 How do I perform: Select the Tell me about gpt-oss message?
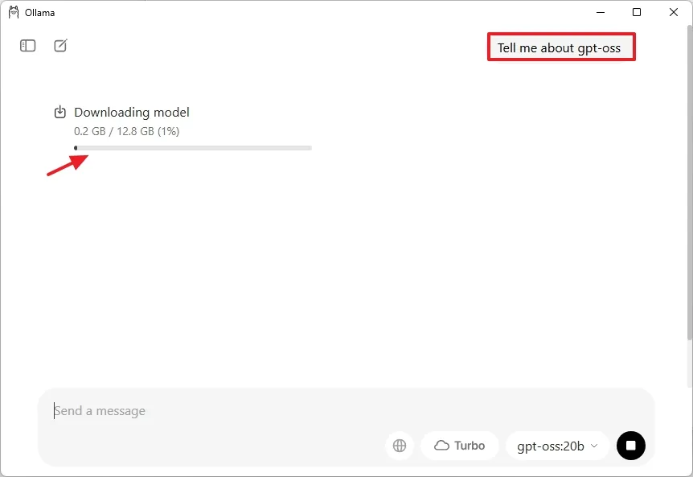[x=560, y=47]
